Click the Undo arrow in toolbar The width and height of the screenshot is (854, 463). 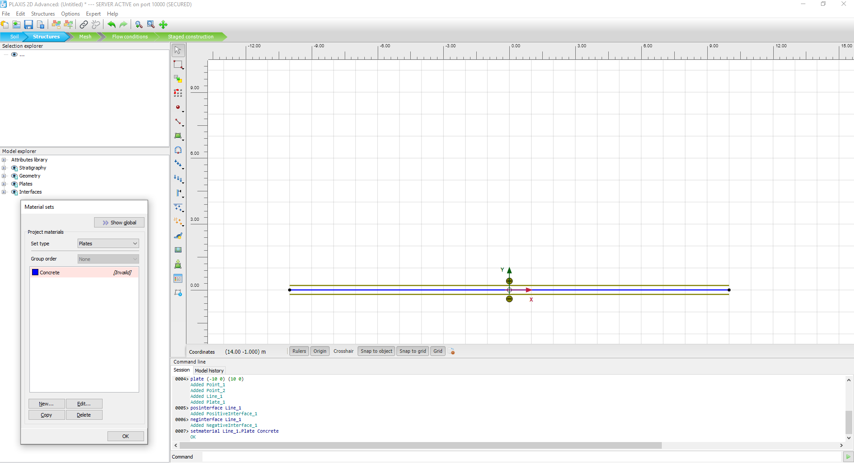[x=111, y=25]
